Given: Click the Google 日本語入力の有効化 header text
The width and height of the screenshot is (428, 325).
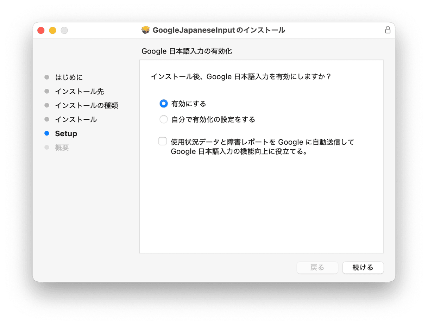Looking at the screenshot, I should 187,51.
